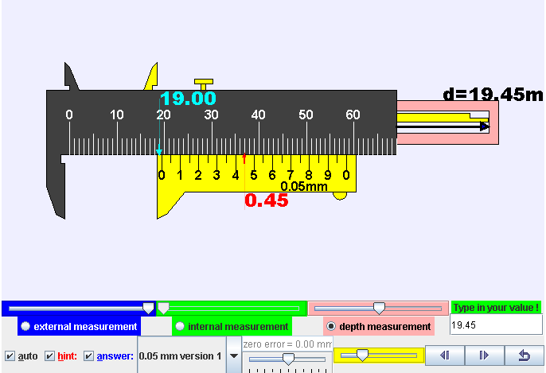Click the value input field showing 19.45

tap(496, 325)
